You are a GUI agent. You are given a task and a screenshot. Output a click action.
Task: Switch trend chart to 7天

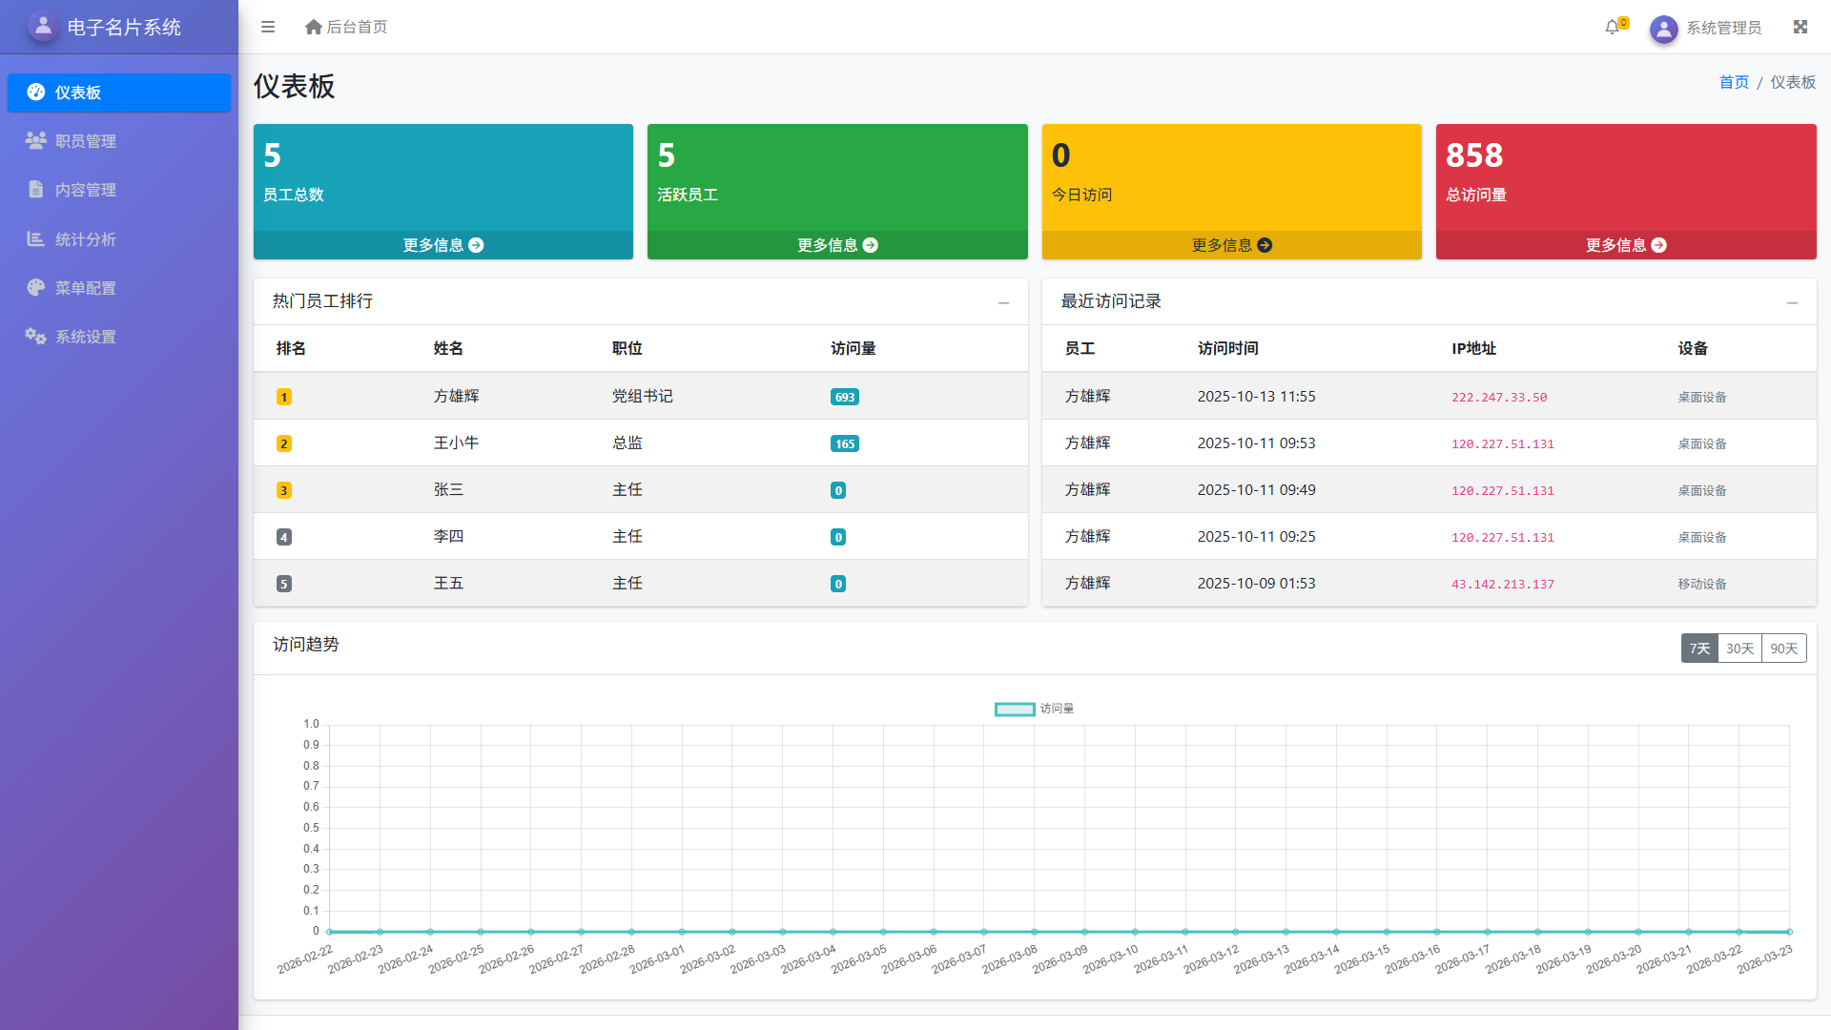(x=1699, y=649)
